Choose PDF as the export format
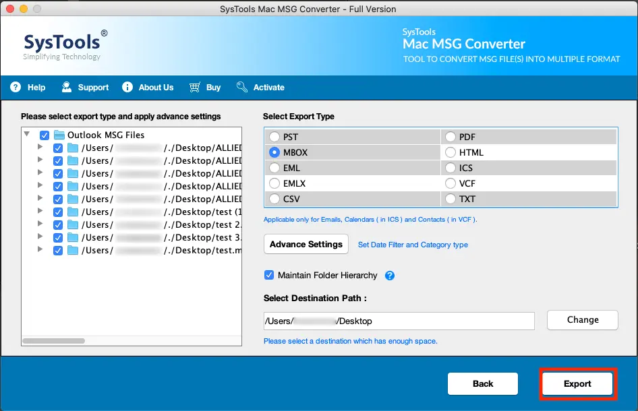The height and width of the screenshot is (411, 638). coord(450,136)
